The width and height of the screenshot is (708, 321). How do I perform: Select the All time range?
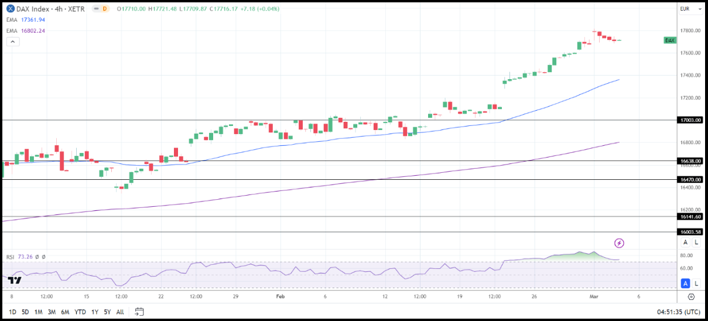click(x=120, y=312)
